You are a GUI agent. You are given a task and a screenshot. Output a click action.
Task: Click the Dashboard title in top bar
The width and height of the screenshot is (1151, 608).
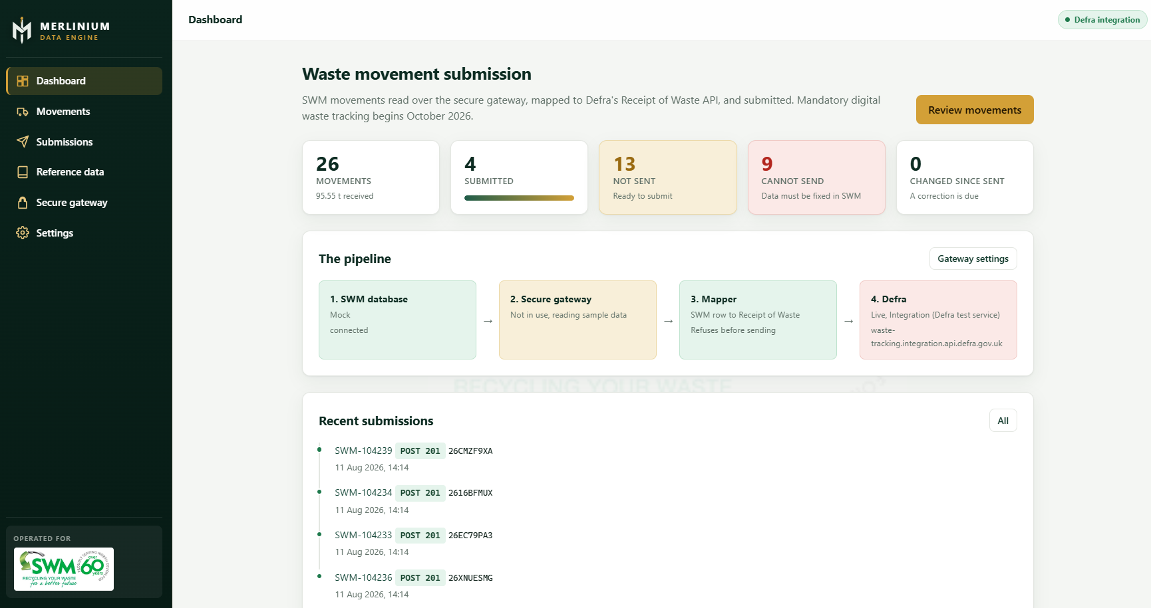[215, 19]
